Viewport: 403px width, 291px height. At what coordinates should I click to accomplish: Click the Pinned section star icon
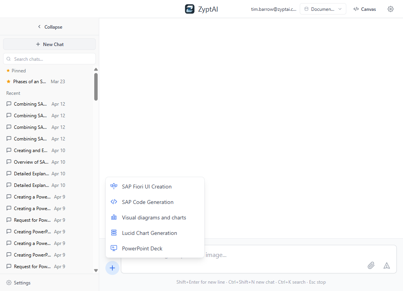pos(8,70)
